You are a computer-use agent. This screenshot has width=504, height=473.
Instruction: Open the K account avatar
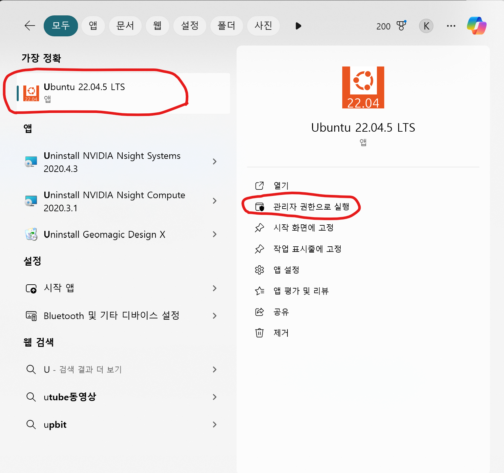tap(426, 26)
